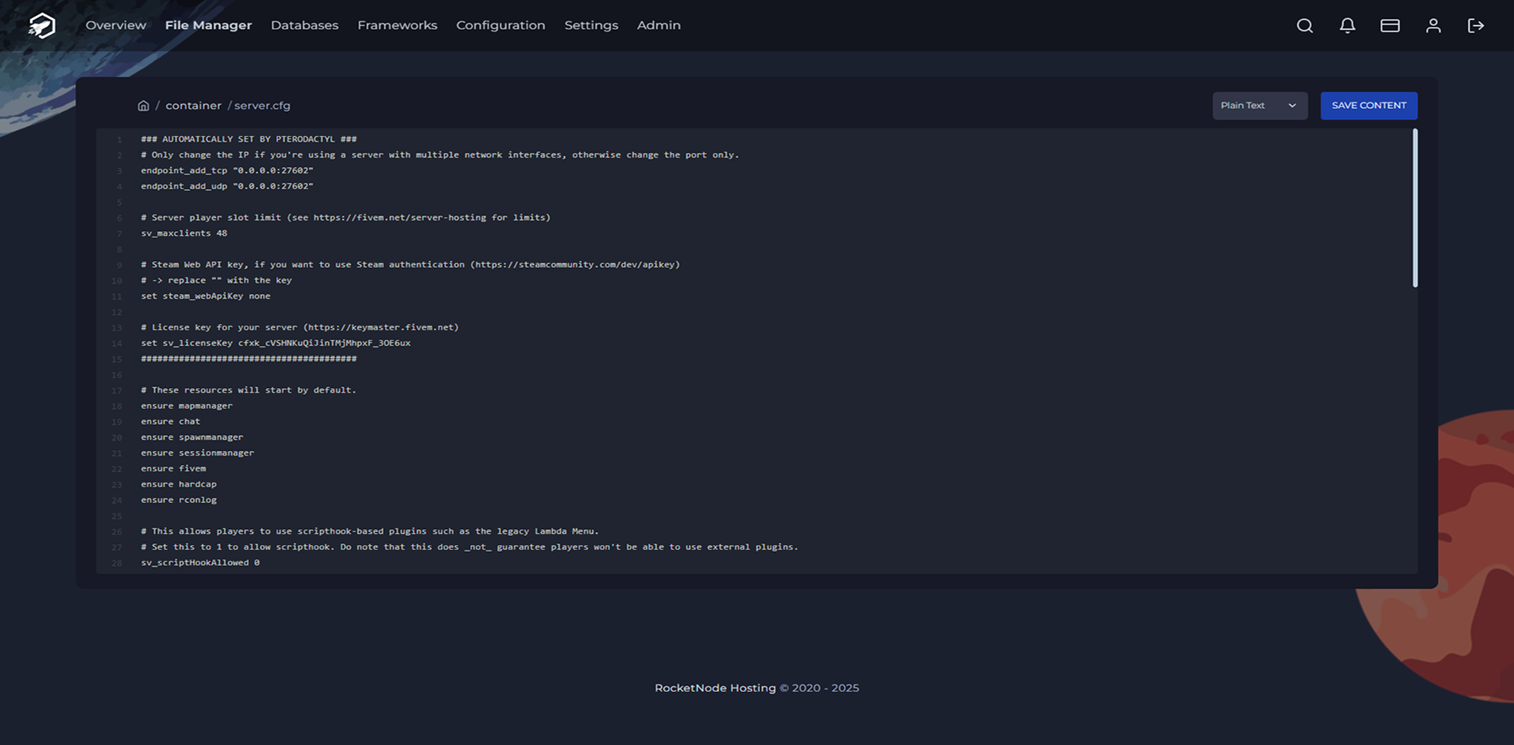The image size is (1514, 745).
Task: Go to home folder breadcrumb icon
Action: pos(144,106)
